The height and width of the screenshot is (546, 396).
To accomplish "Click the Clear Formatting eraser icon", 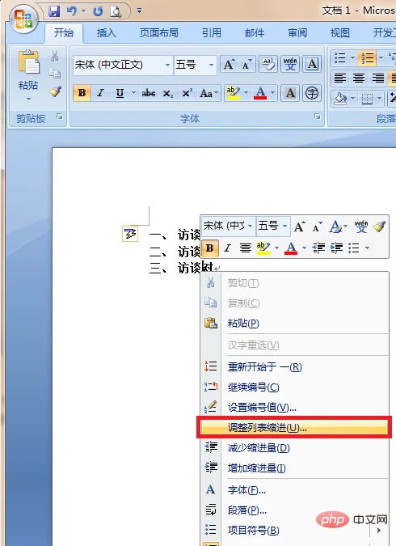I will point(268,64).
